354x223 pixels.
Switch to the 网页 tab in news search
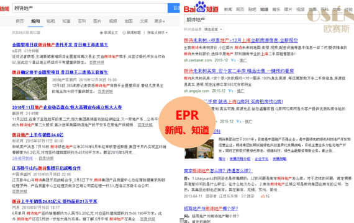20,21
